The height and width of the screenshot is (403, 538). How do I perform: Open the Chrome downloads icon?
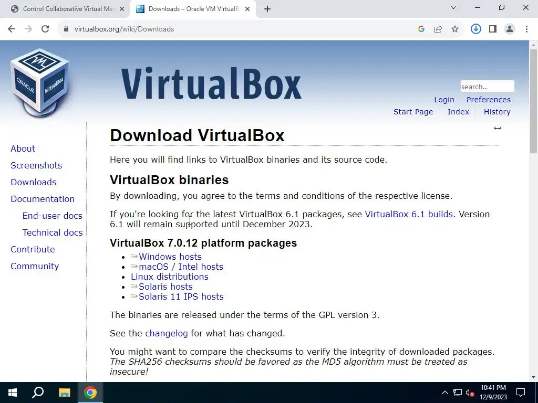click(475, 29)
